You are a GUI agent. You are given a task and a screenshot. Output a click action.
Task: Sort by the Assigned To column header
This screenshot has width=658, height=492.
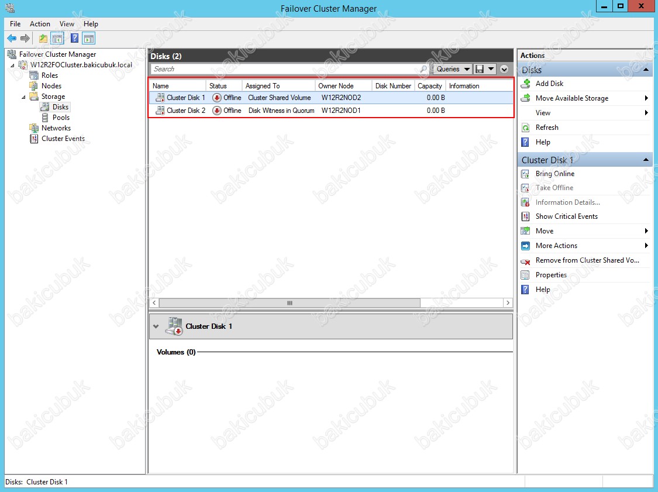[278, 86]
